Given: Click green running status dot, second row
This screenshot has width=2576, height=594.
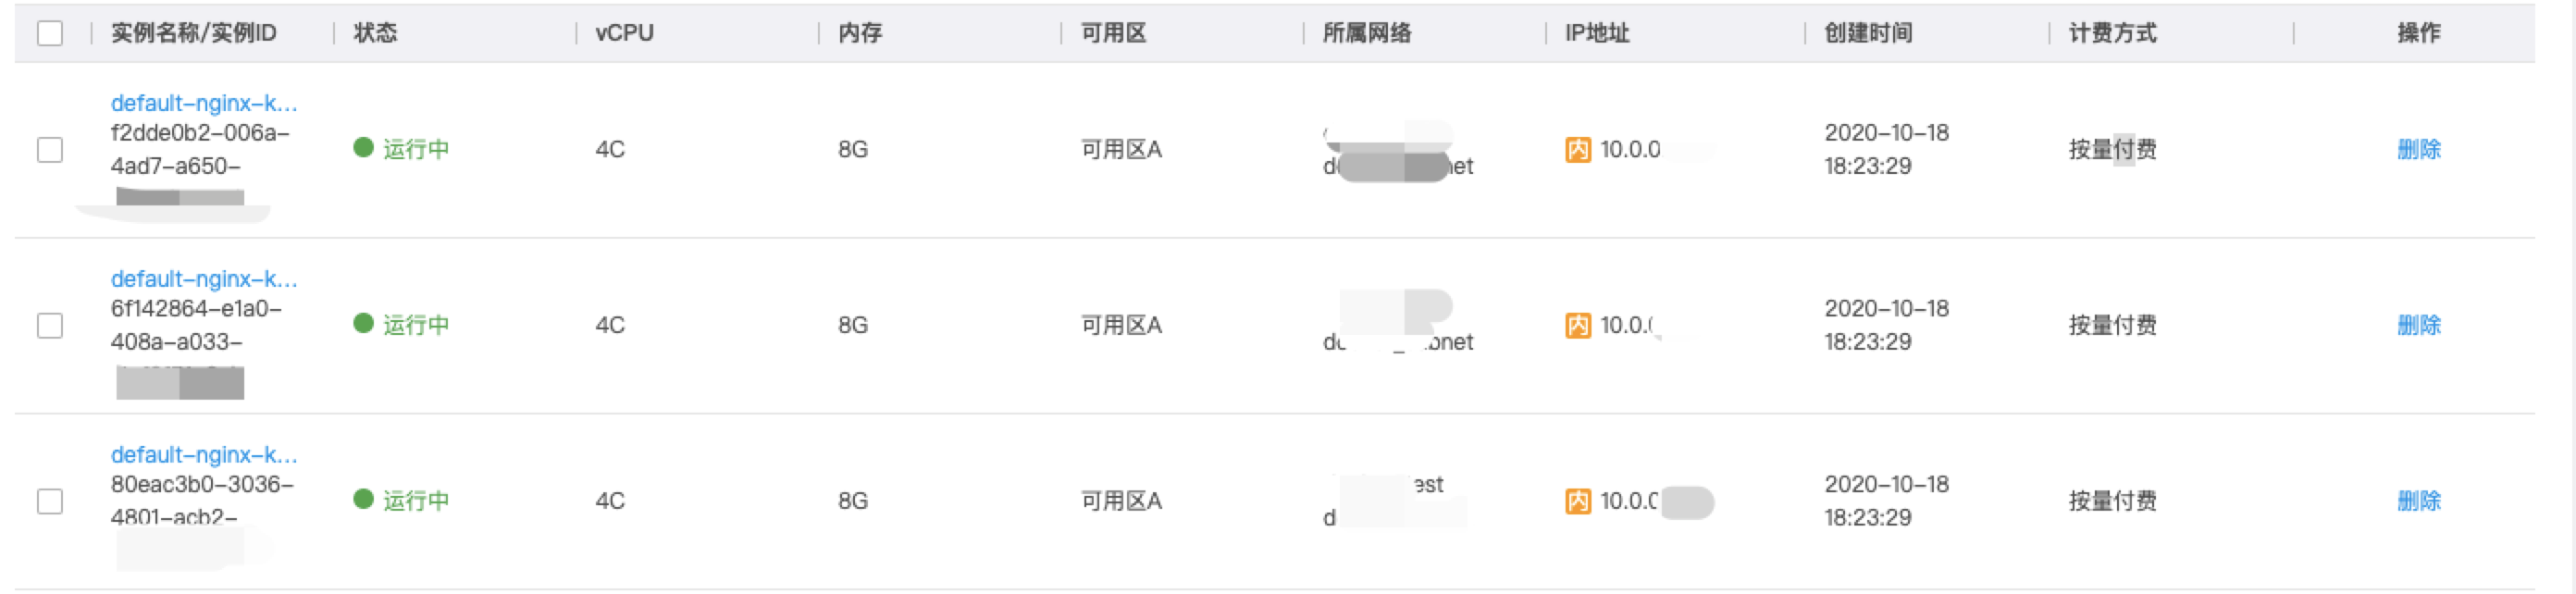Looking at the screenshot, I should (363, 324).
